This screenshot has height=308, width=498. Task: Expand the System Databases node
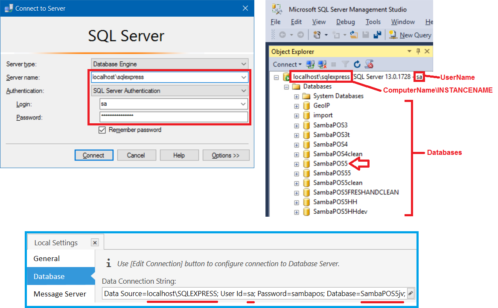[x=296, y=96]
